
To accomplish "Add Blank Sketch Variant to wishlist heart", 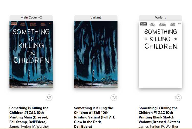I will click(178, 98).
